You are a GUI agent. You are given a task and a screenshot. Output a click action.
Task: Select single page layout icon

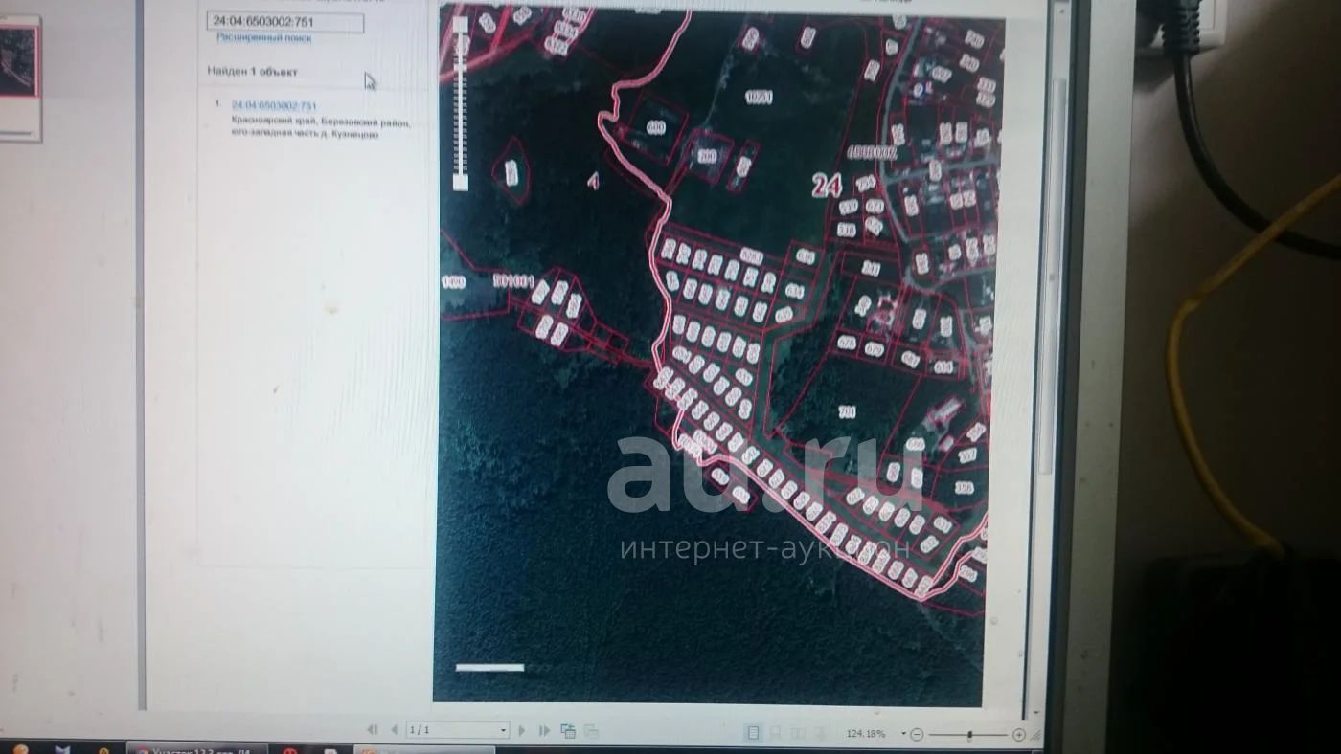753,733
